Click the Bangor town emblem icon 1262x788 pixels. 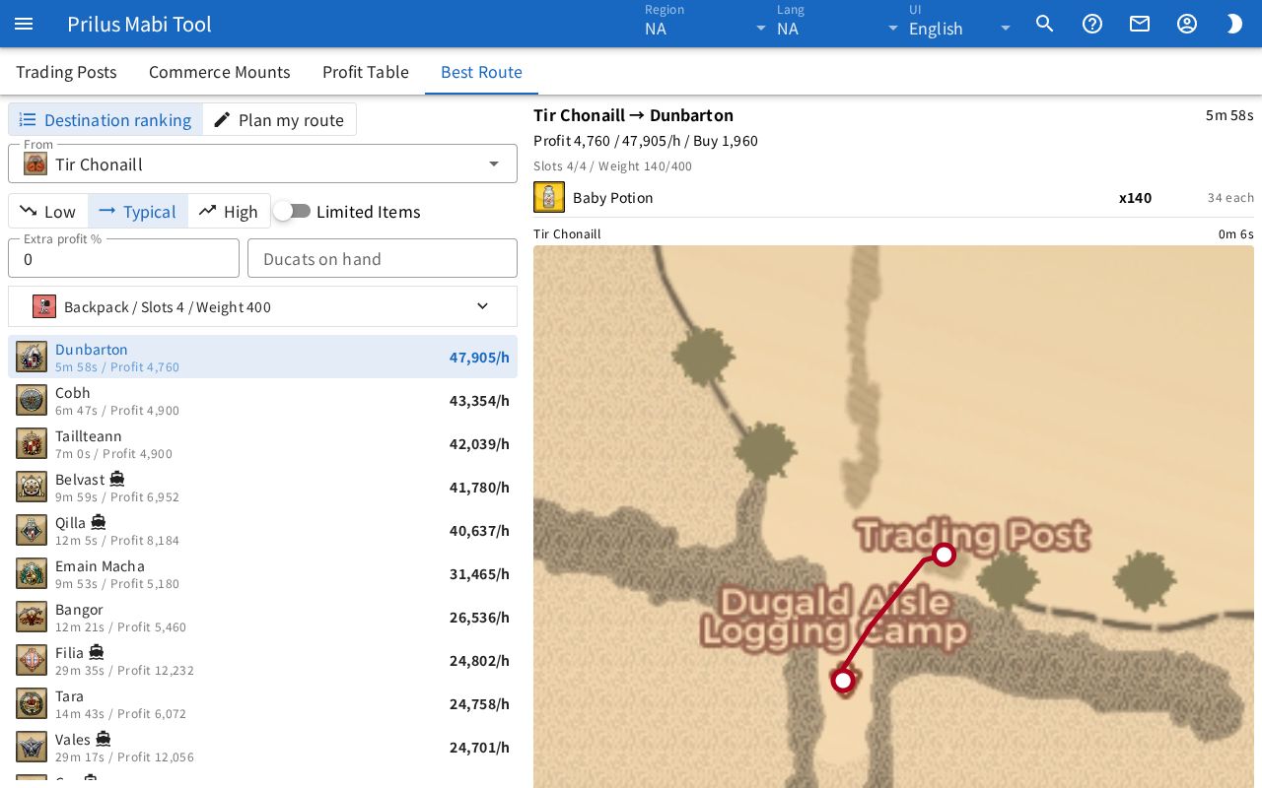[32, 617]
